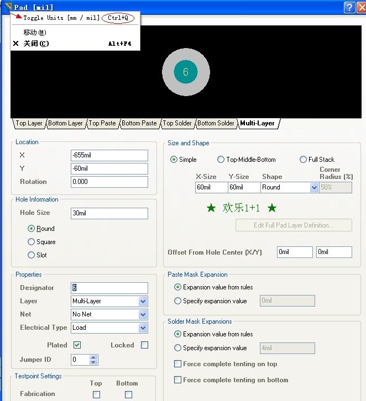Enable Fabrication Bottom testpoint checkbox

[128, 394]
